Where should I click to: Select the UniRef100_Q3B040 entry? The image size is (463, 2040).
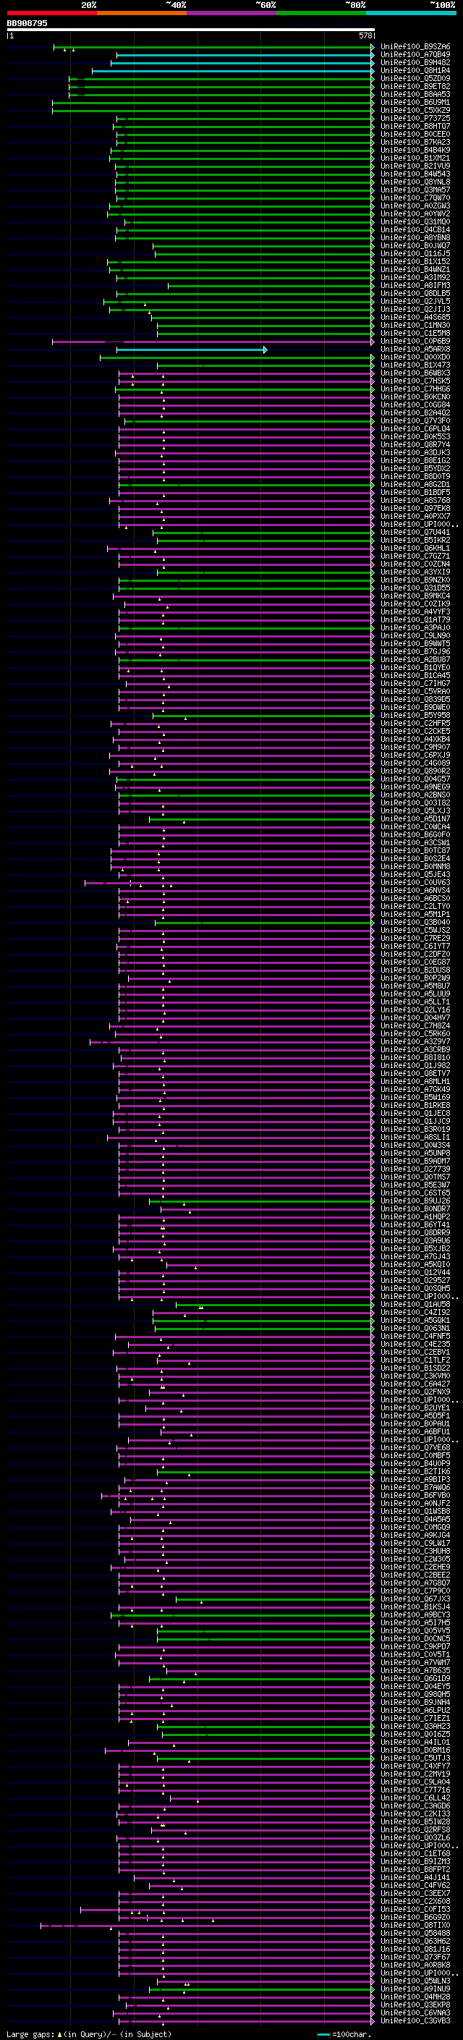pyautogui.click(x=415, y=923)
